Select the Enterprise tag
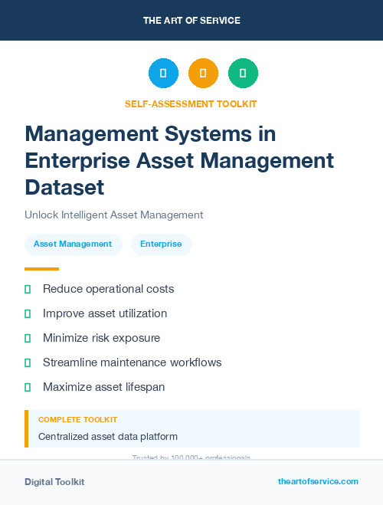The image size is (383, 505). 162,244
